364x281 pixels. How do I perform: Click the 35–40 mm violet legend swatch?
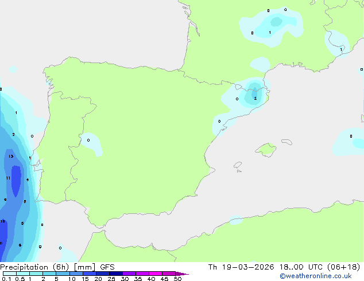click(142, 274)
